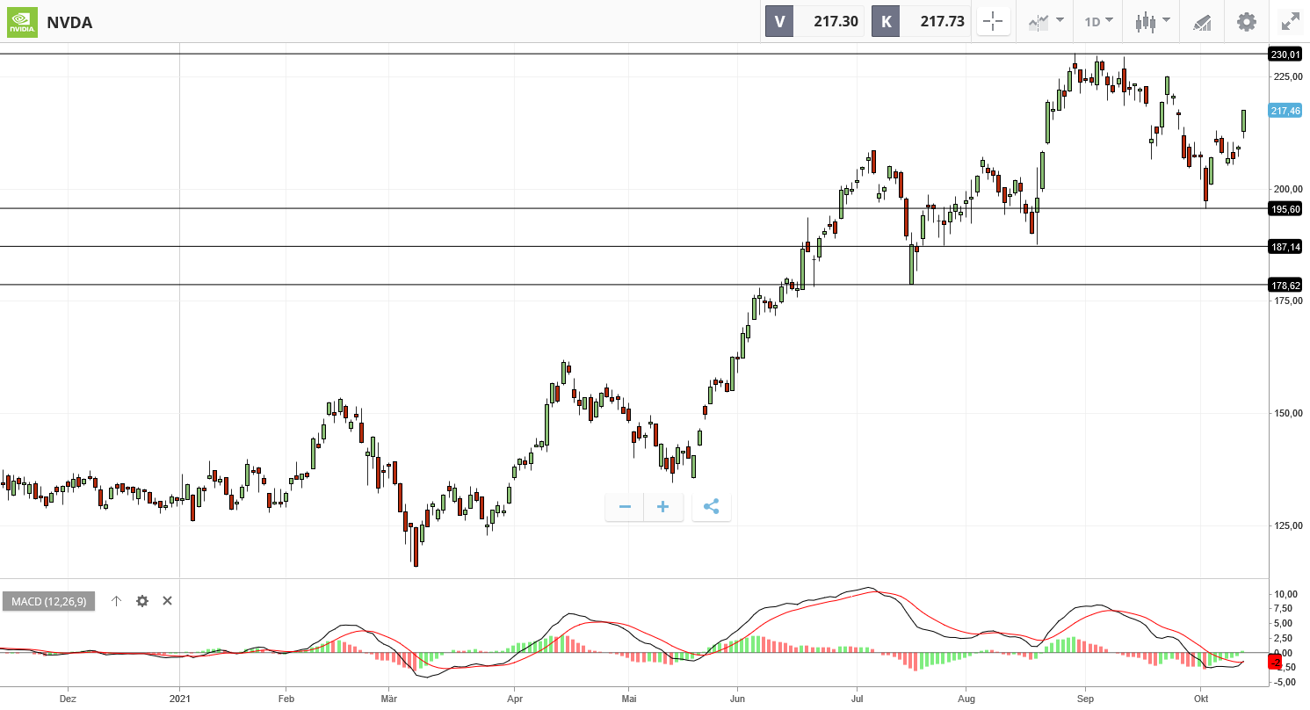
Task: Click the 10,00 MACD axis label
Action: tap(1285, 594)
